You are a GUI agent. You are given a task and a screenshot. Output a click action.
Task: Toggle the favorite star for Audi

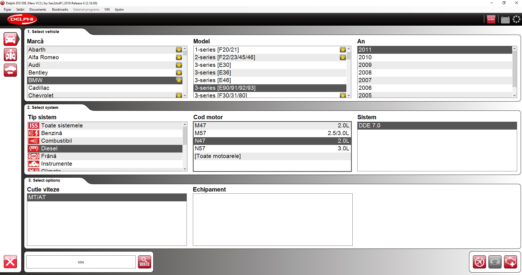[x=179, y=65]
